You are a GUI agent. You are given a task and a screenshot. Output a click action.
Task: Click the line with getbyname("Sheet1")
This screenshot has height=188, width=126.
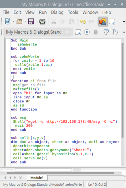point(52,150)
